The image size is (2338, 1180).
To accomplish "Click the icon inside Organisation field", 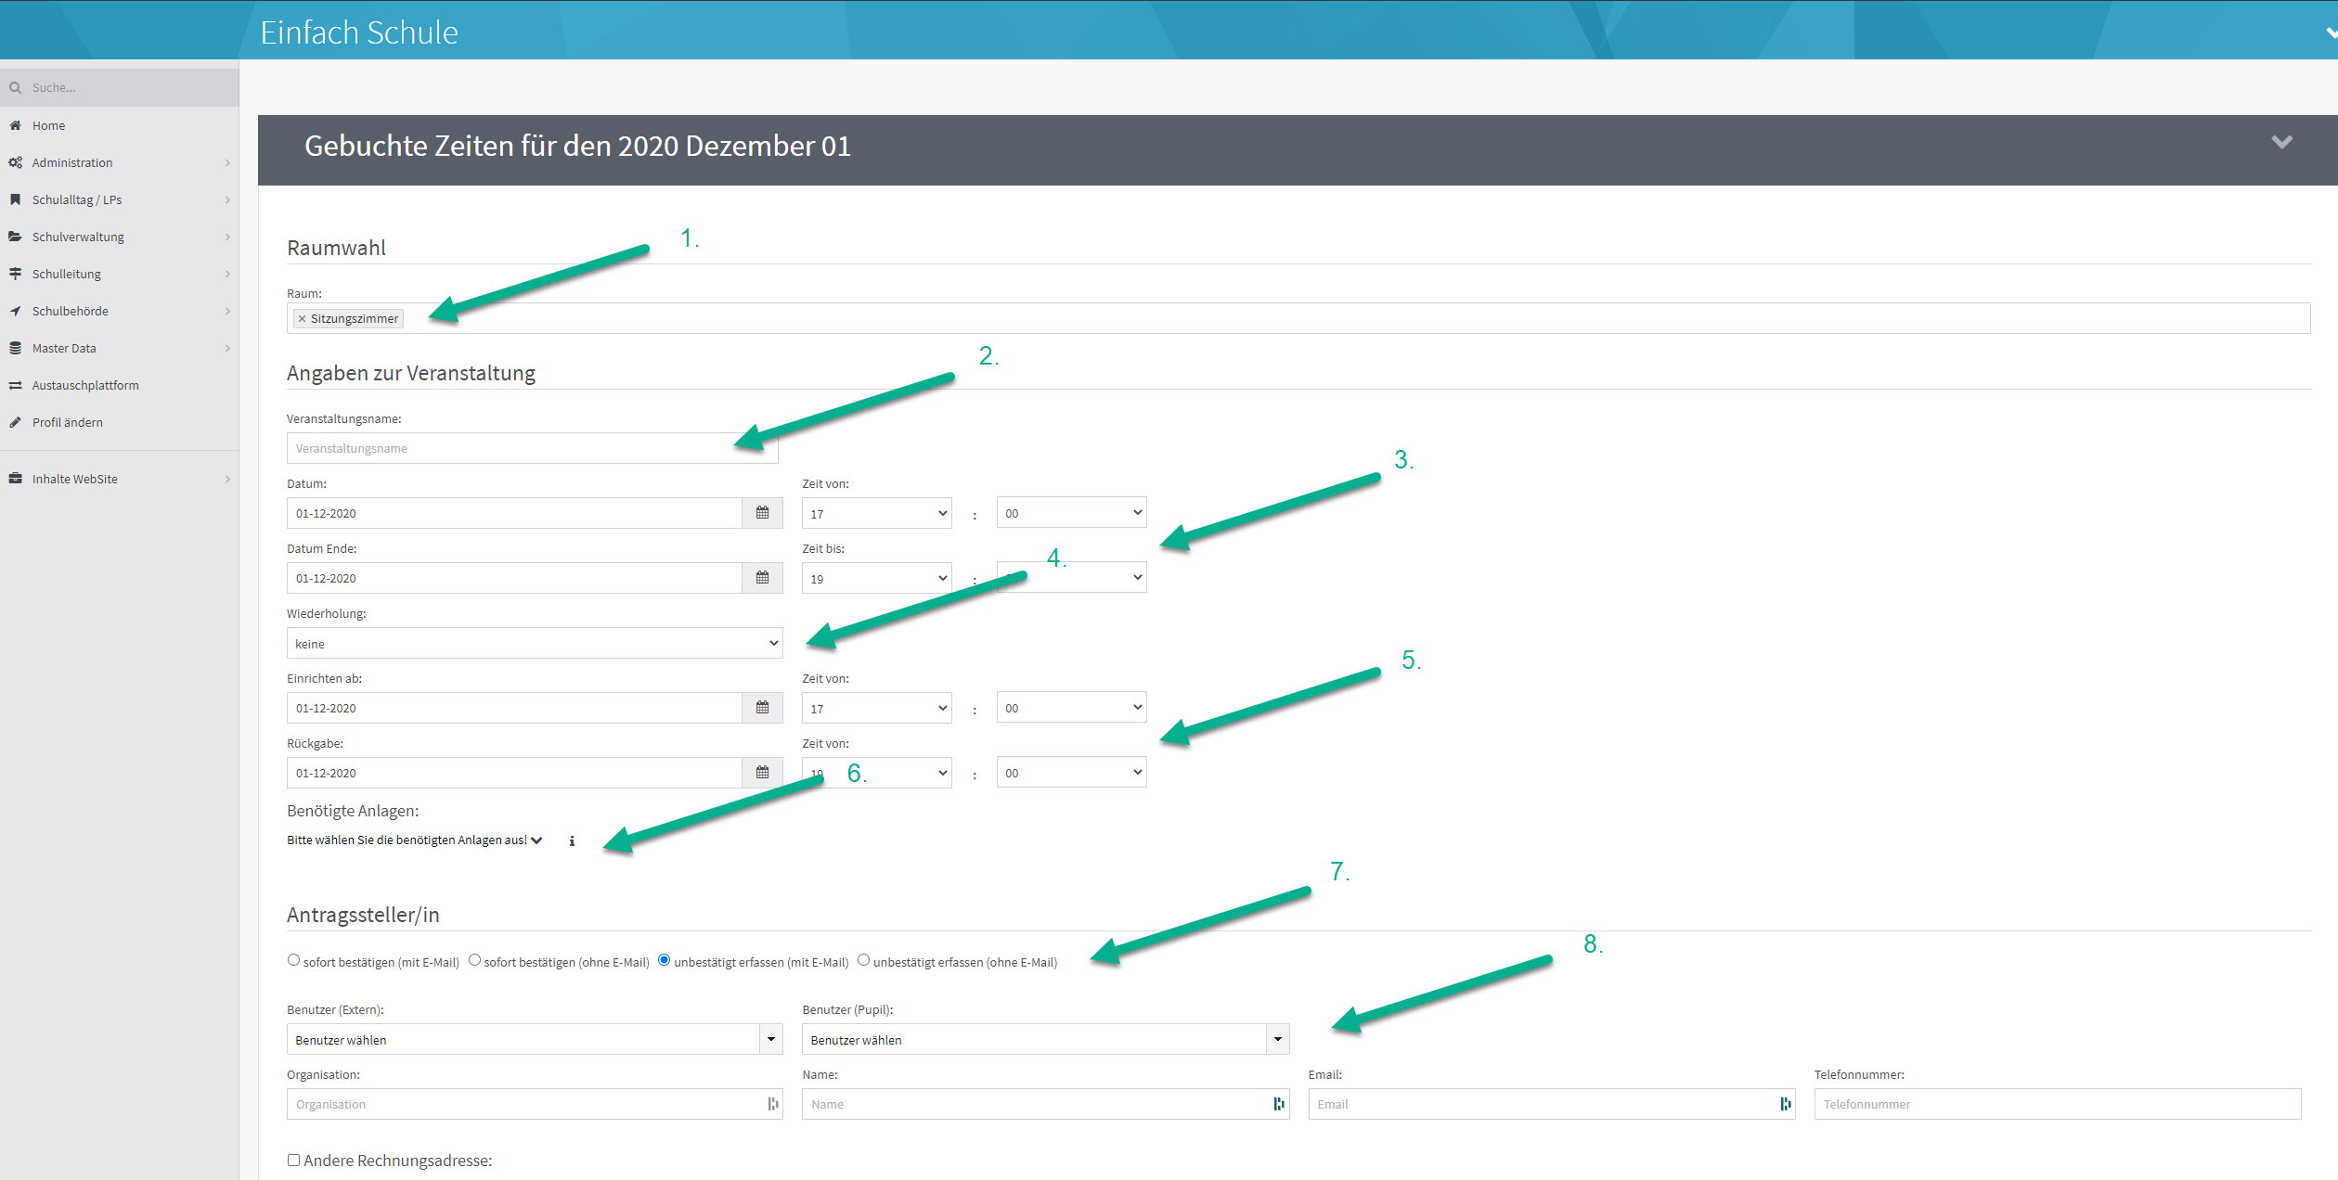I will (772, 1104).
